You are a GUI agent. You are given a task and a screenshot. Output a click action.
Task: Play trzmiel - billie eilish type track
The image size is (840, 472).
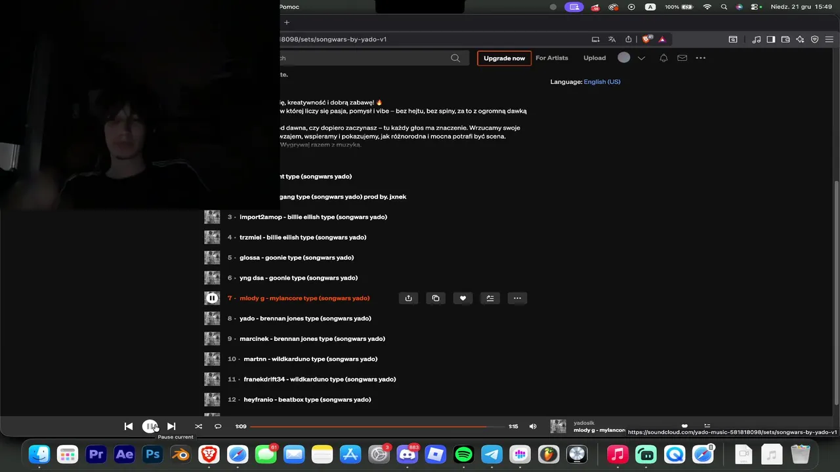[x=303, y=237]
